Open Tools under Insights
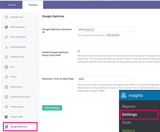This screenshot has height=132, width=160. [127, 122]
